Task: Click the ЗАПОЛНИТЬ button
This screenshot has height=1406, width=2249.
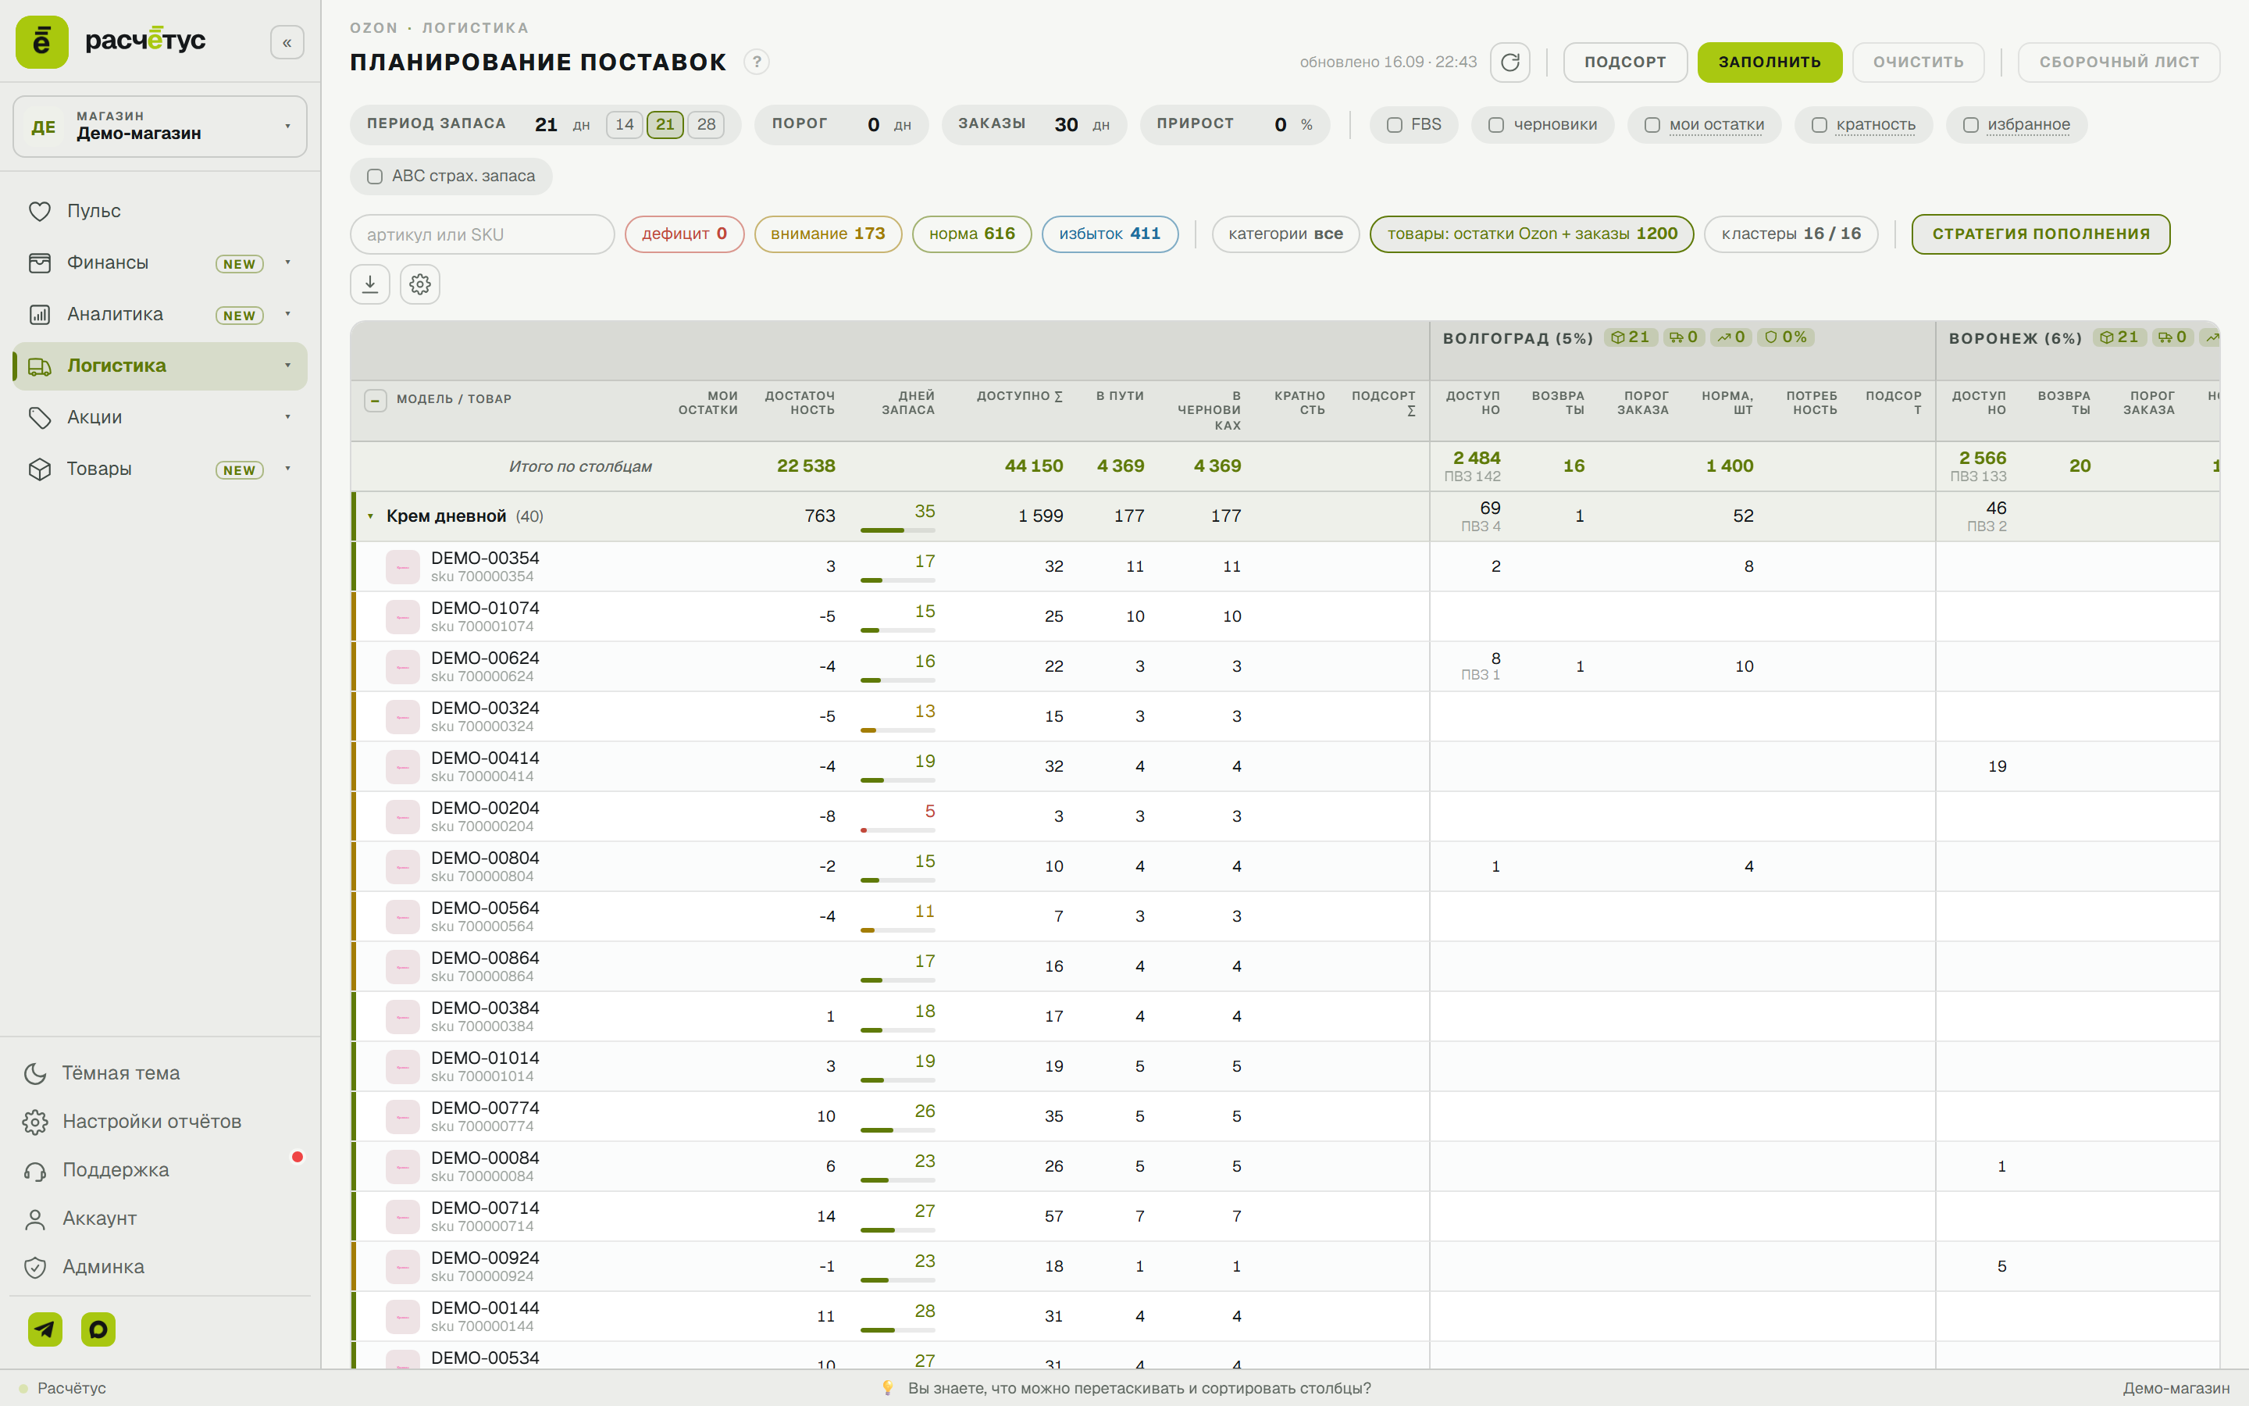Action: click(x=1770, y=62)
